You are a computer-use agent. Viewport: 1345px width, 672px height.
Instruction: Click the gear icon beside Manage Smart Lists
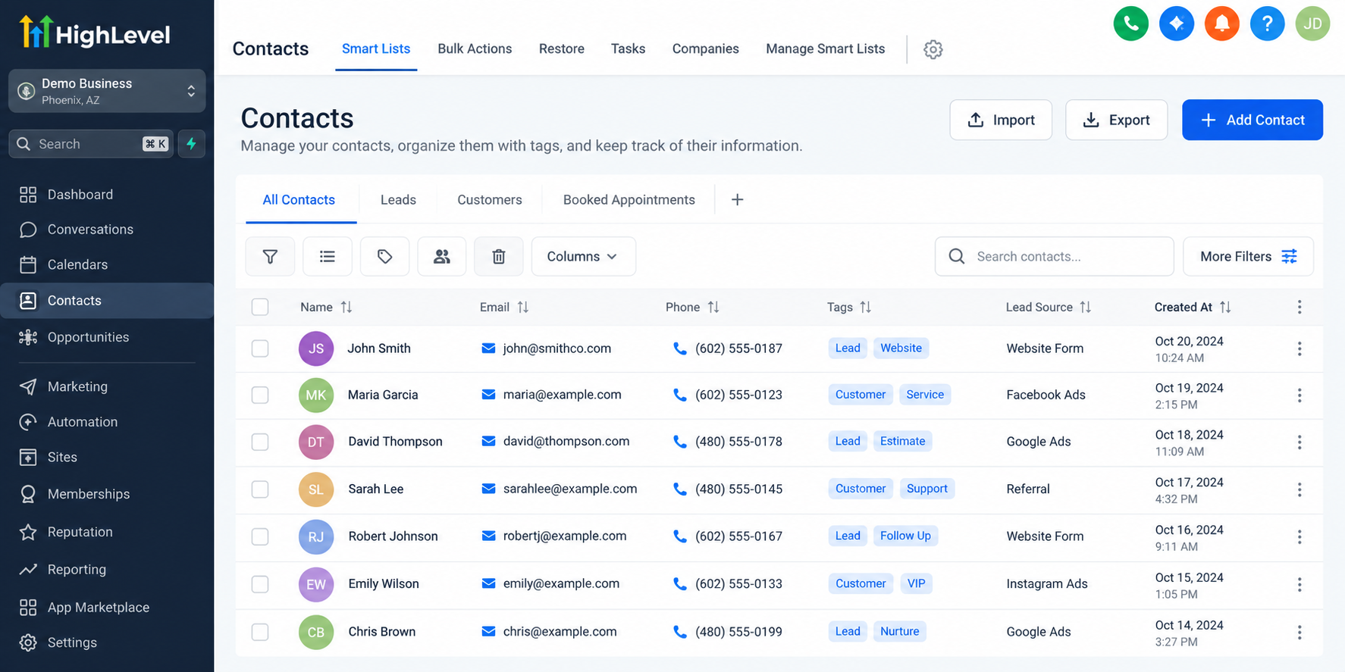933,49
